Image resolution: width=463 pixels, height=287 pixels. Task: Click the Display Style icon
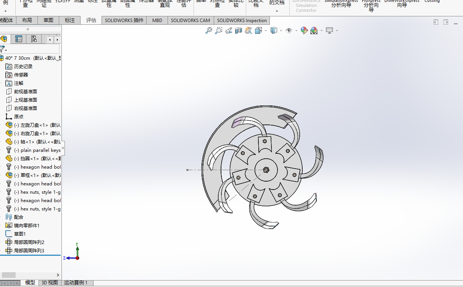(x=274, y=30)
